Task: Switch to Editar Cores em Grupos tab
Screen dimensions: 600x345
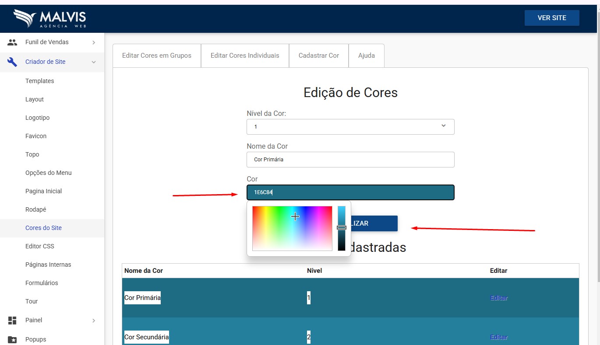Action: [157, 56]
